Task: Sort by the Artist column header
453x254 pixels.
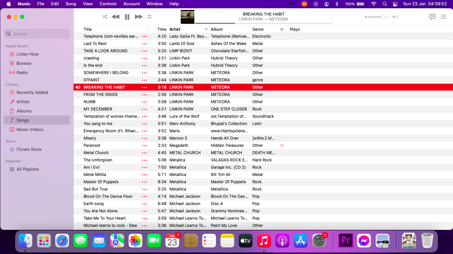Action: point(189,29)
